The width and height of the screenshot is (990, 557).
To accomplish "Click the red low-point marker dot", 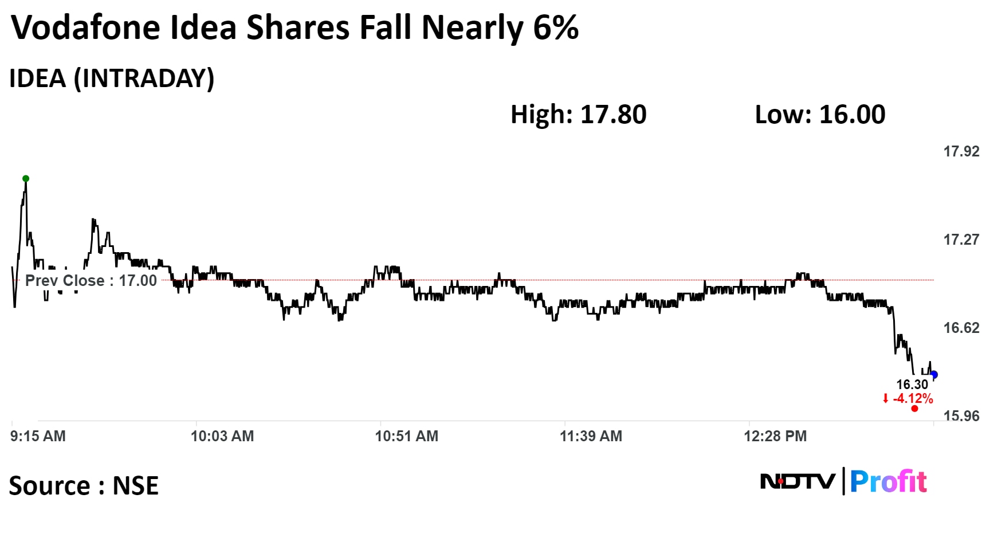I will pos(914,409).
